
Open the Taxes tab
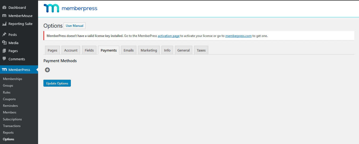point(201,50)
